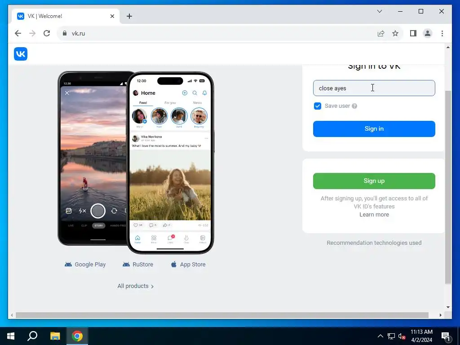This screenshot has height=345, width=460.
Task: Expand the All products link
Action: [x=136, y=286]
